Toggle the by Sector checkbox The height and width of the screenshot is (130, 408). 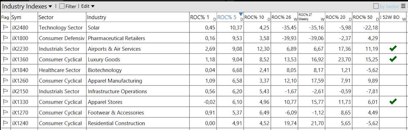pos(376,6)
